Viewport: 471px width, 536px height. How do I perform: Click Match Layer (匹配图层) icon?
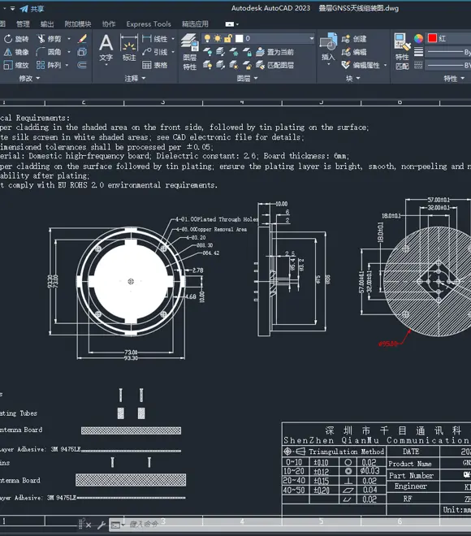point(274,65)
